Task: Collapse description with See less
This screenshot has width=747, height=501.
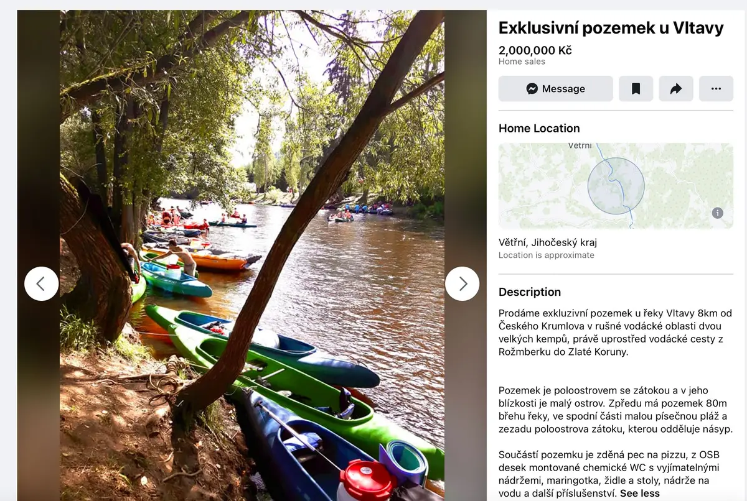Action: tap(640, 494)
